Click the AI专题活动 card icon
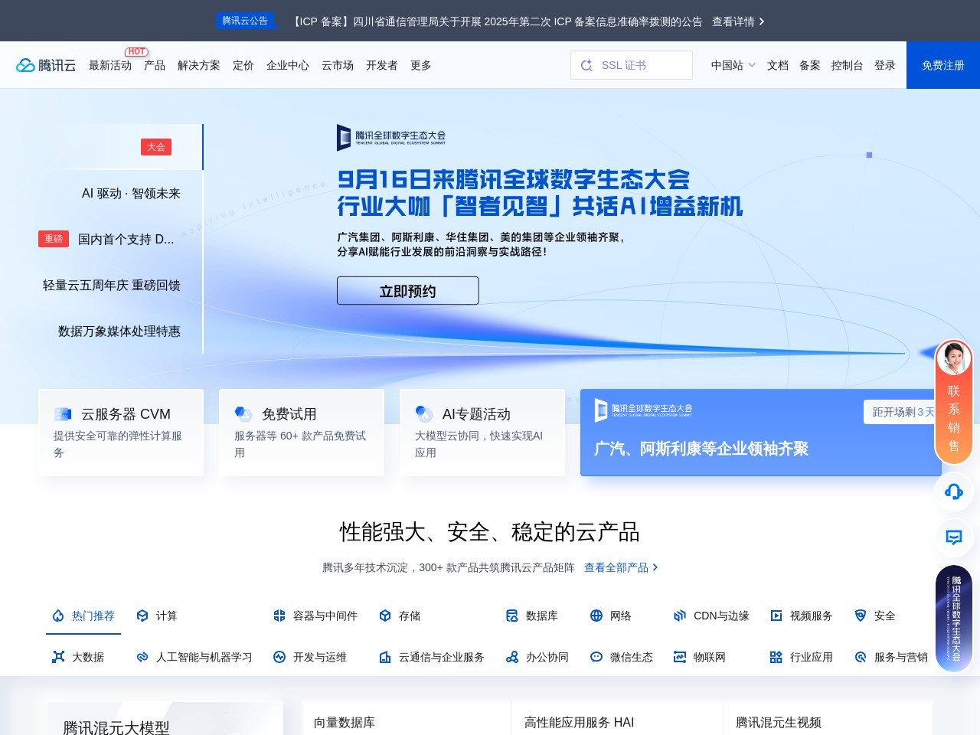The image size is (980, 735). (x=423, y=414)
